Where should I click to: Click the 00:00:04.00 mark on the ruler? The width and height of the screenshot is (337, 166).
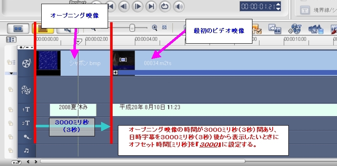click(x=146, y=39)
